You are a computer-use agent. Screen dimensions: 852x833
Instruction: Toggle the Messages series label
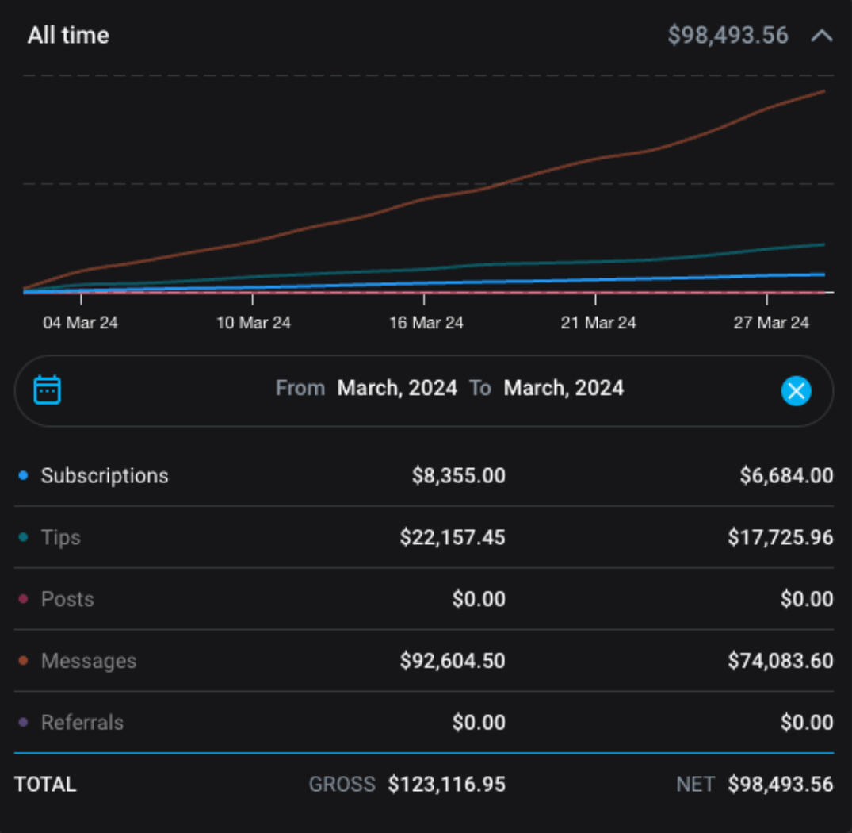(89, 661)
